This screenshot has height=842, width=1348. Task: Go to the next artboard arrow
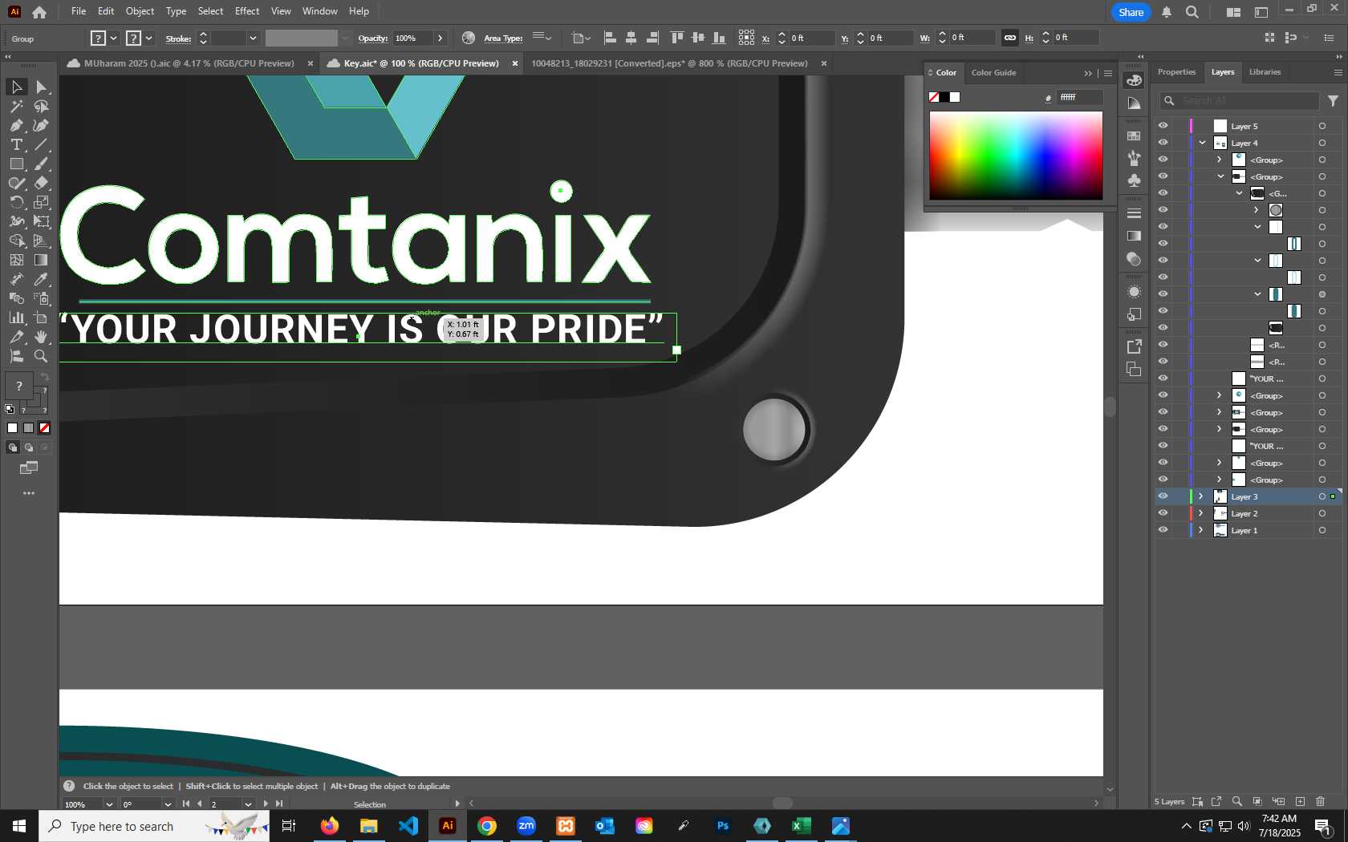click(x=266, y=804)
